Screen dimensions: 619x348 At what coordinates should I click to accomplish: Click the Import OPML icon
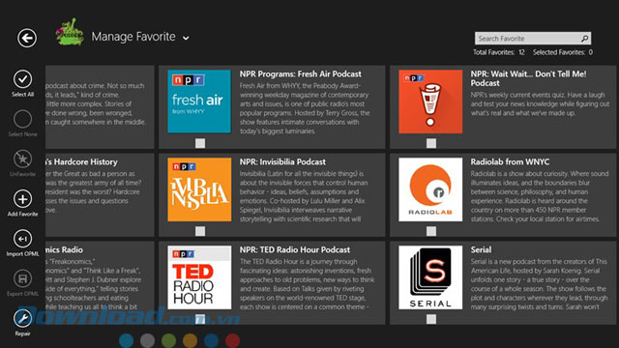click(x=22, y=239)
